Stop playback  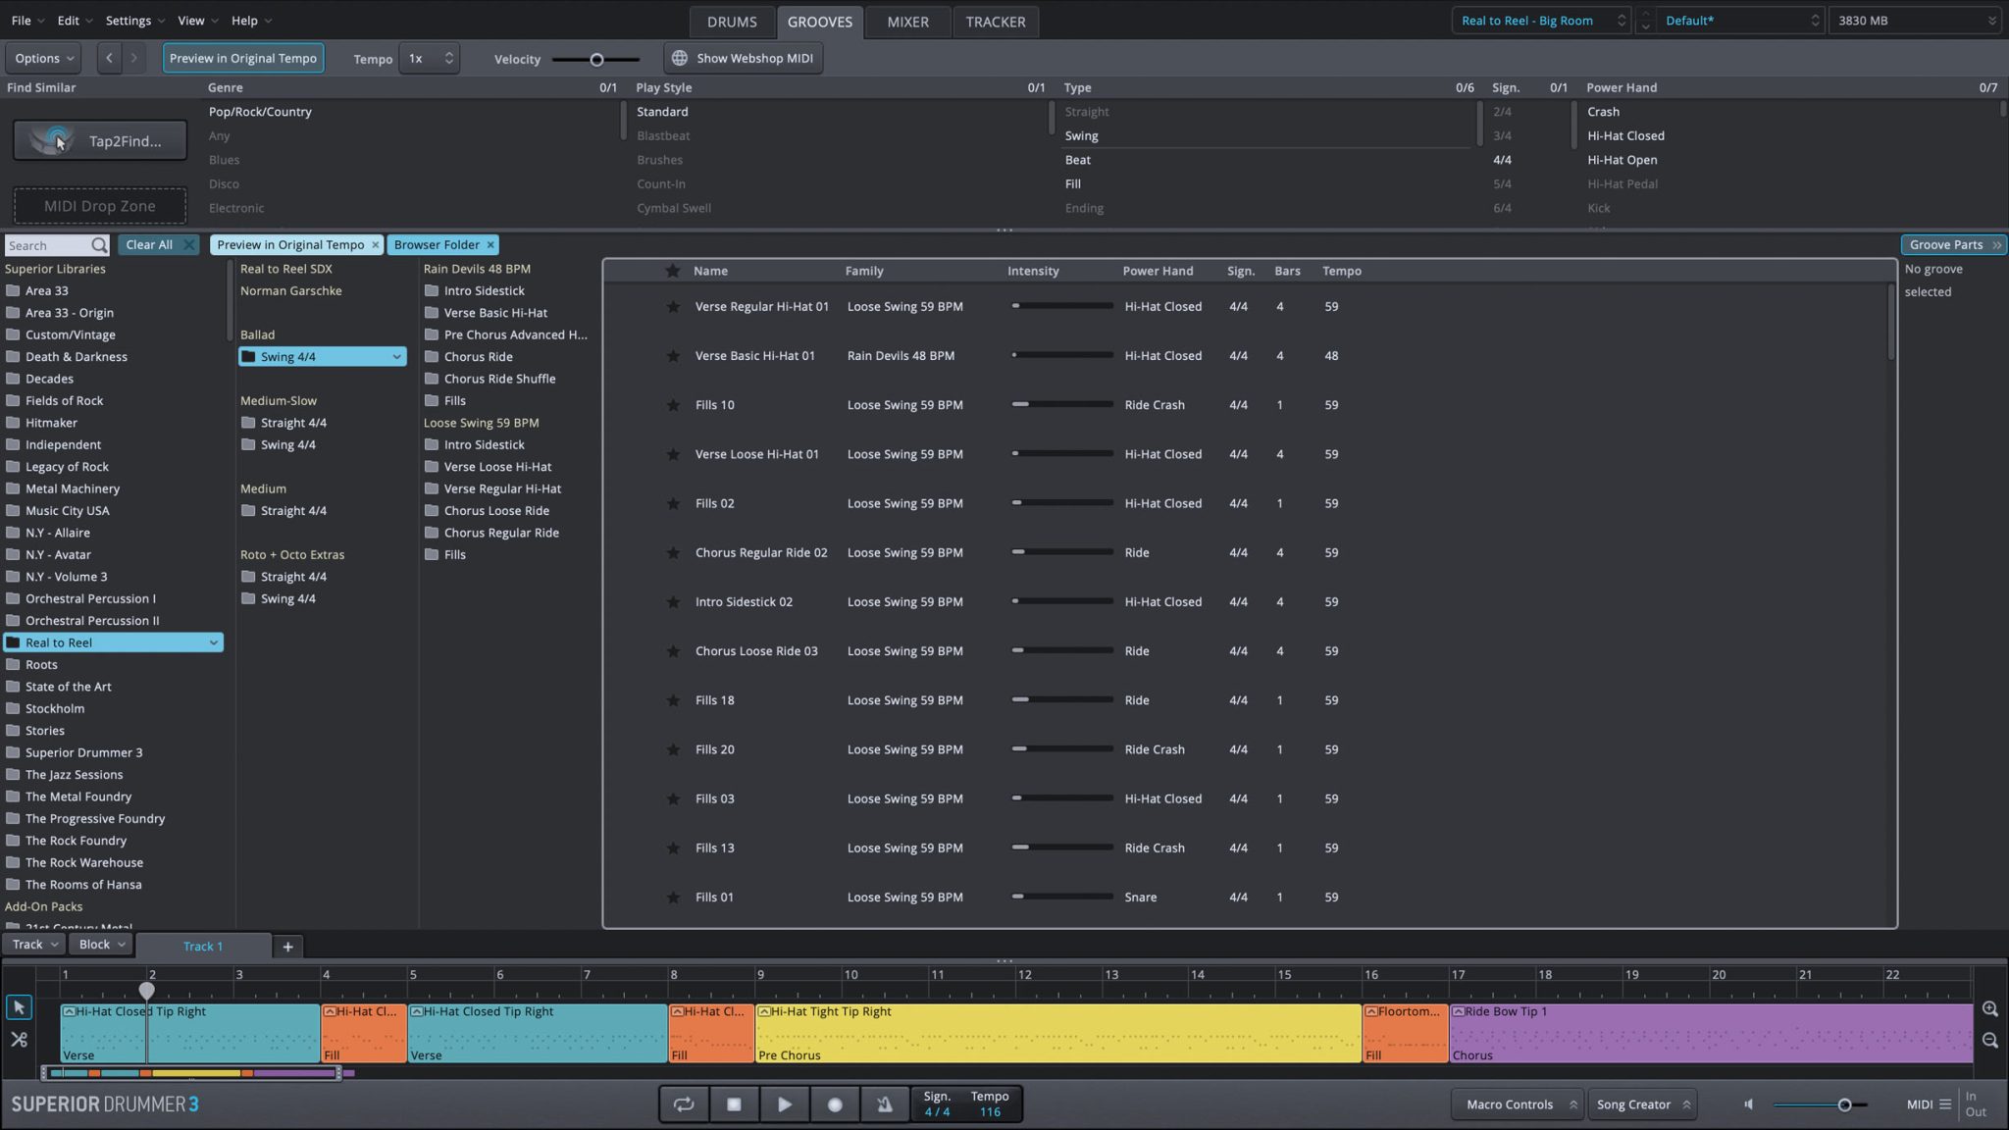tap(734, 1104)
